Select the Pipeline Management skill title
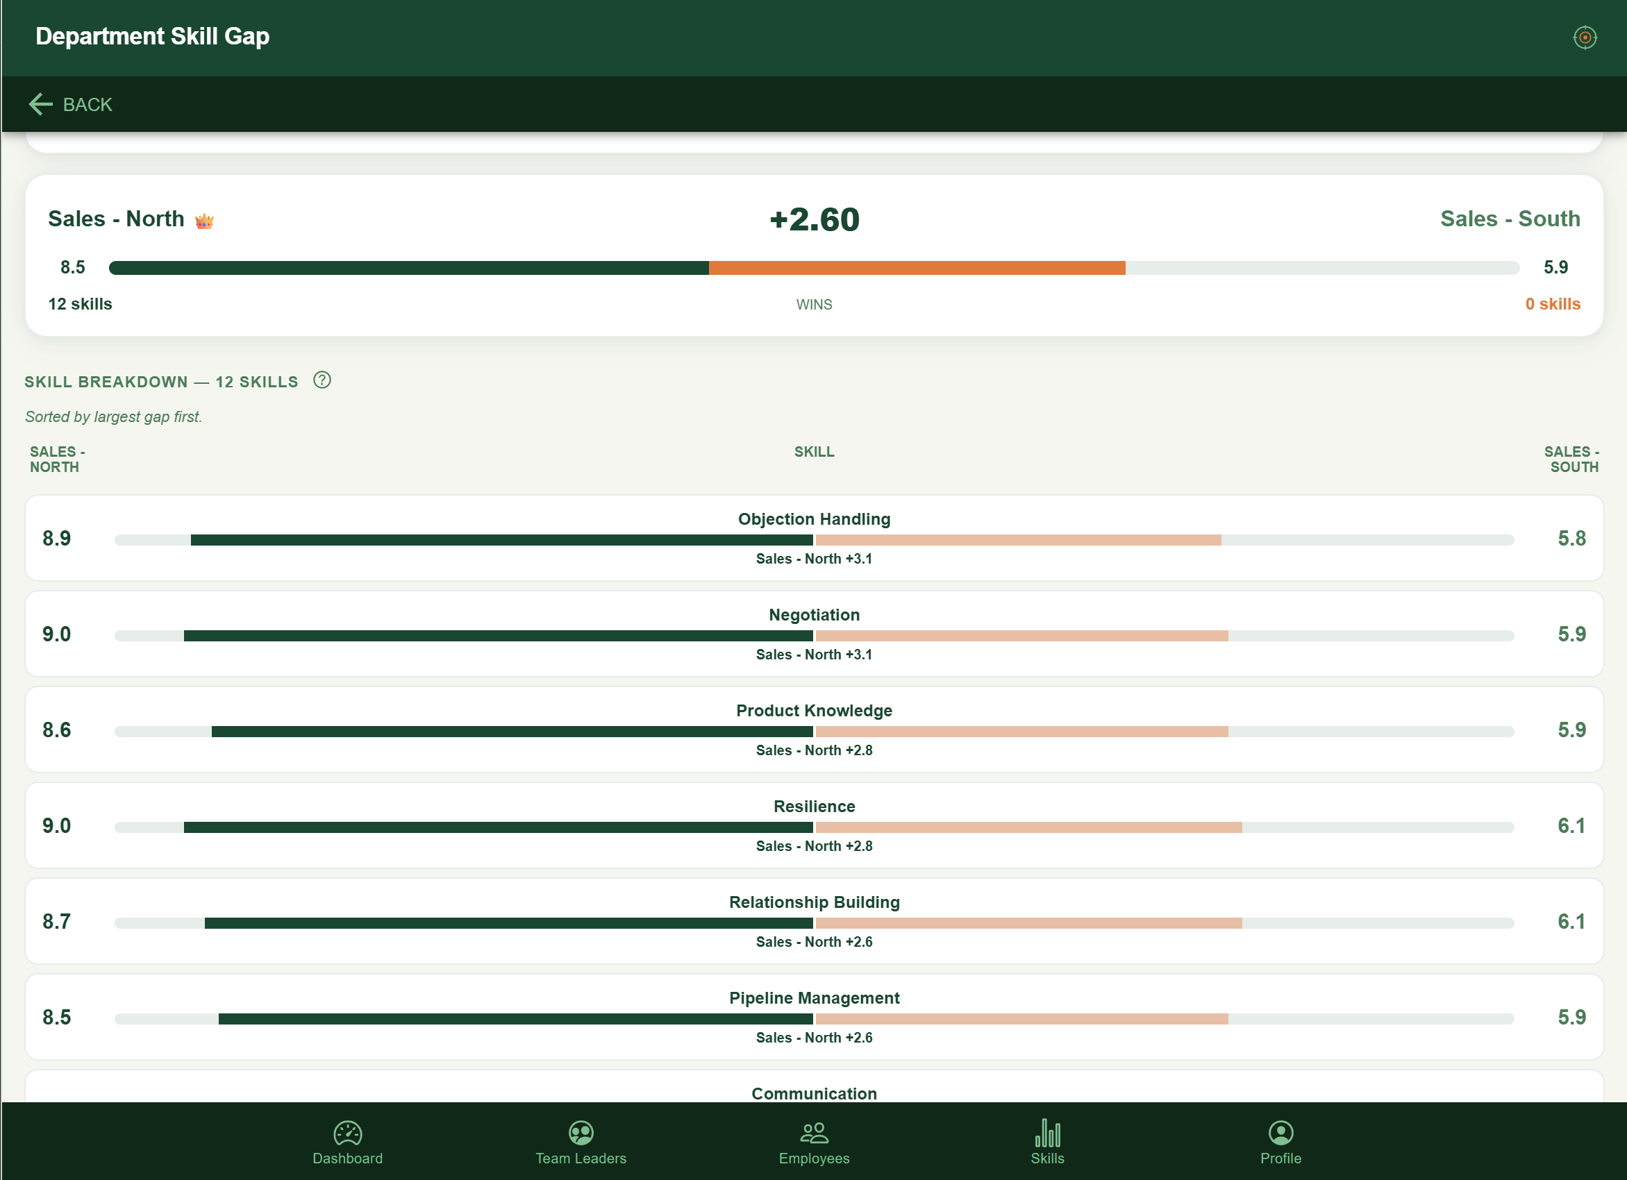Image resolution: width=1627 pixels, height=1180 pixels. tap(815, 998)
